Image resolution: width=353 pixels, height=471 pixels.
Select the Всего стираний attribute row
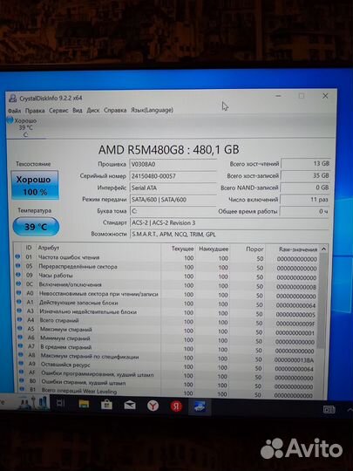(166, 321)
